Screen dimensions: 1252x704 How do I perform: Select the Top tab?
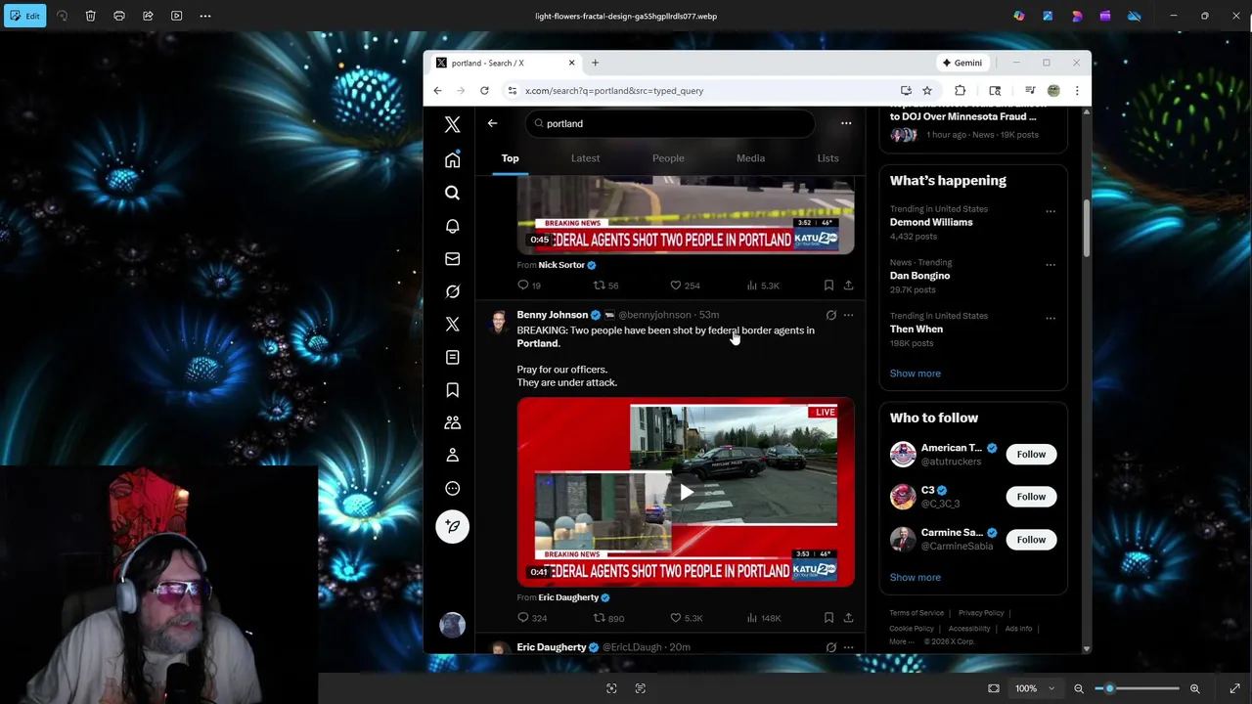(510, 158)
